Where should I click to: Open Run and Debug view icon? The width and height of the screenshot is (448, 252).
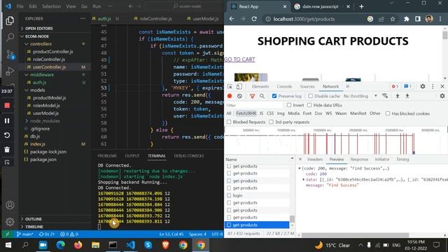[10, 71]
